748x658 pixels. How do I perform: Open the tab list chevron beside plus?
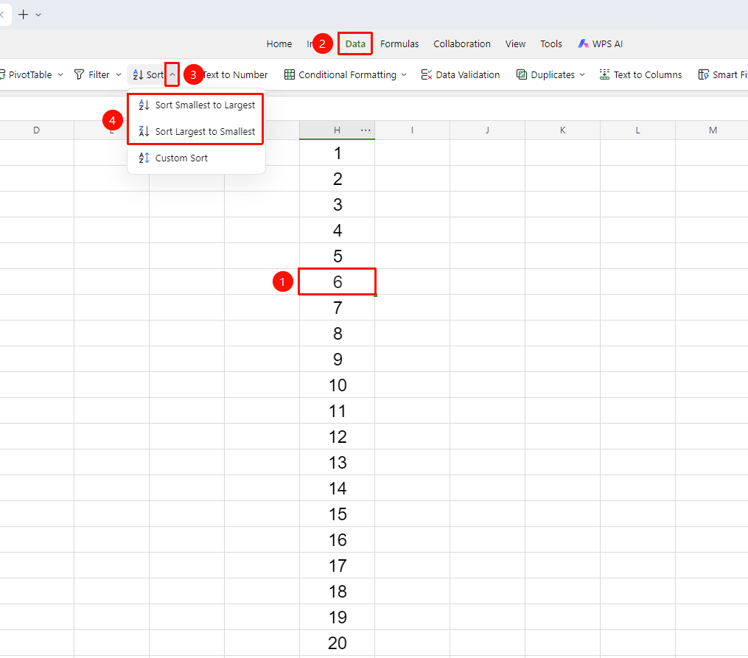pyautogui.click(x=38, y=15)
